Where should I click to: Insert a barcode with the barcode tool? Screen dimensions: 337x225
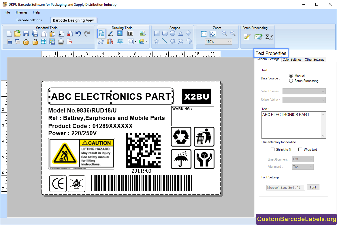[130, 33]
